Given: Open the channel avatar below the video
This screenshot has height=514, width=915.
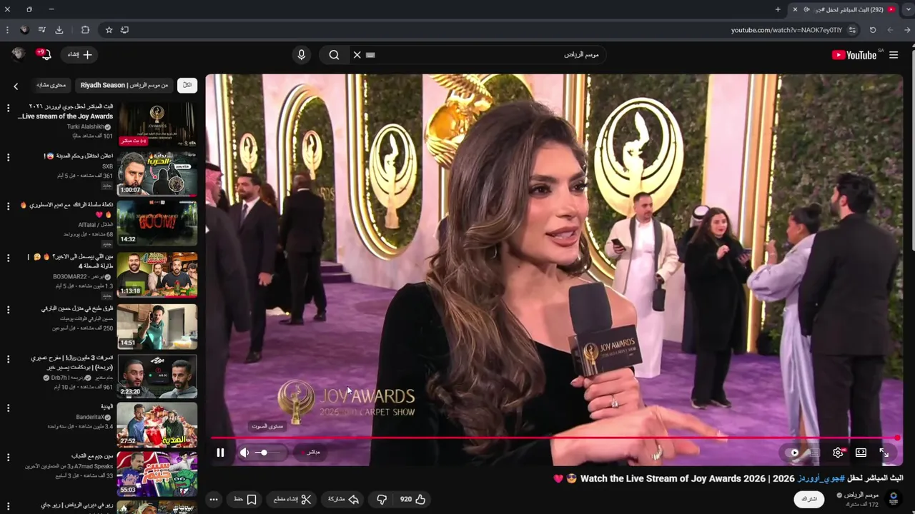Looking at the screenshot, I should coord(893,498).
